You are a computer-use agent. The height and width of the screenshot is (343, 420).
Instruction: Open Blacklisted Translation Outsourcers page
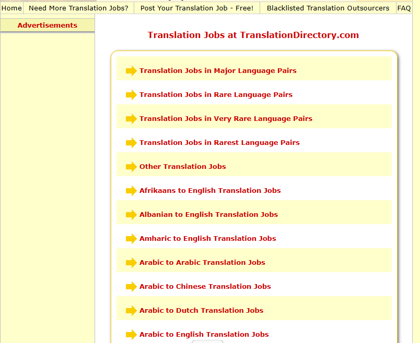pos(328,8)
